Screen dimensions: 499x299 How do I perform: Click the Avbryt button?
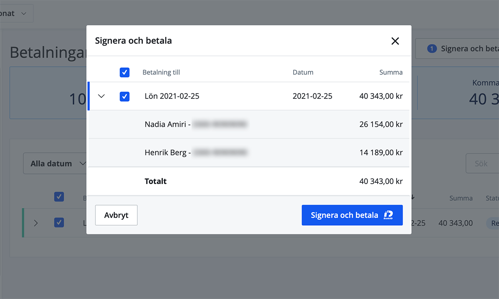point(116,215)
